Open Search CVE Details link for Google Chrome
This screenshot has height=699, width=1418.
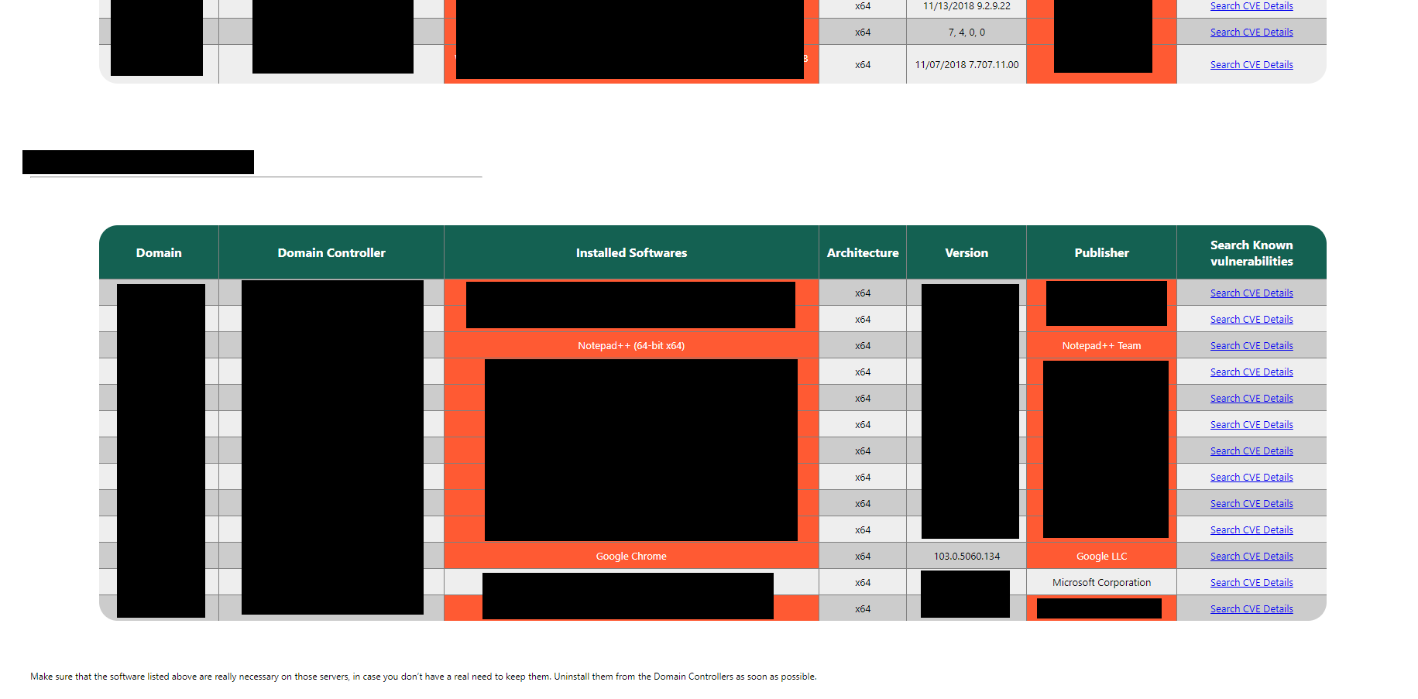1251,557
